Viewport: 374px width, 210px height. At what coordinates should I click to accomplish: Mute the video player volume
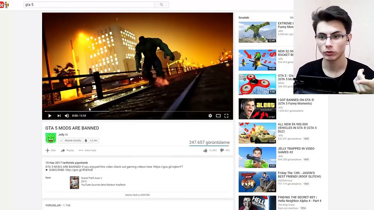[67, 116]
